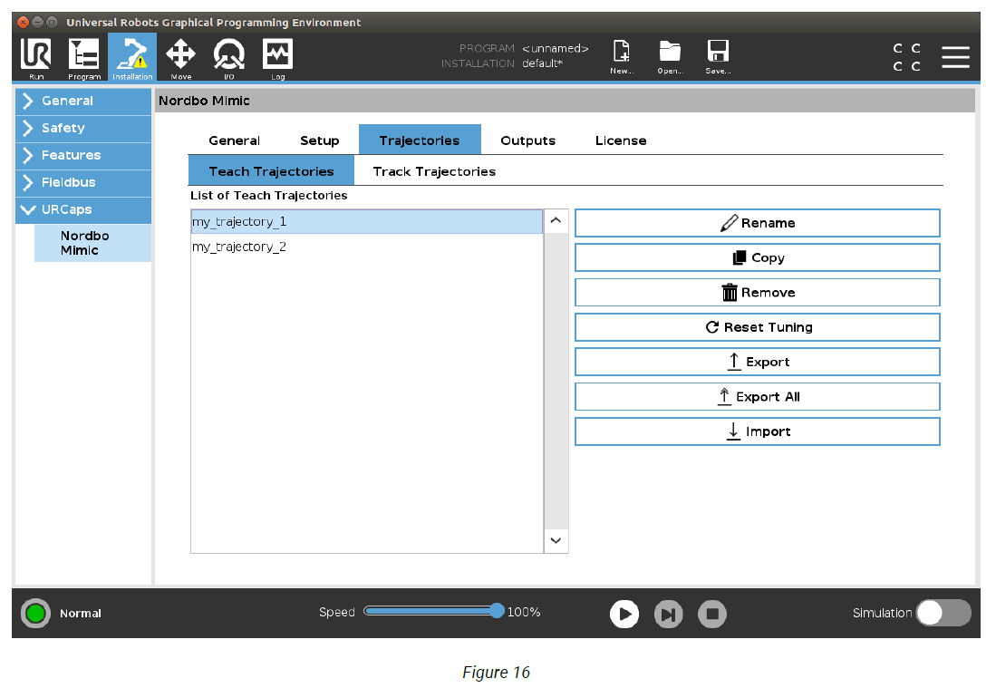This screenshot has width=996, height=688.
Task: Expand the Safety sidebar section
Action: (x=83, y=129)
